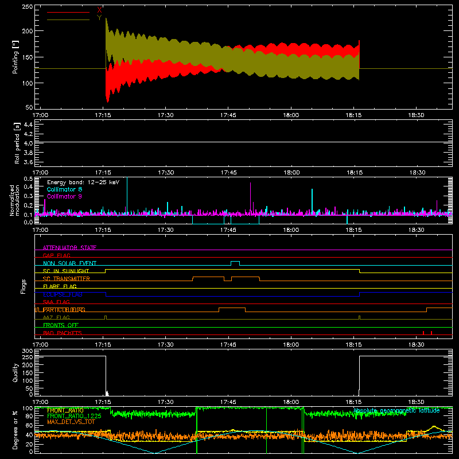Select the SC_TRANSMITTER flag label
459x459 pixels.
(66, 279)
